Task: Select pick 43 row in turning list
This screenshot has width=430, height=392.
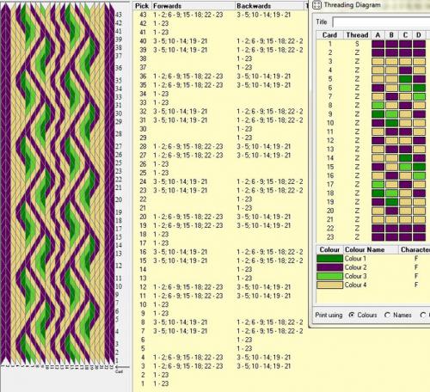Action: pos(218,15)
